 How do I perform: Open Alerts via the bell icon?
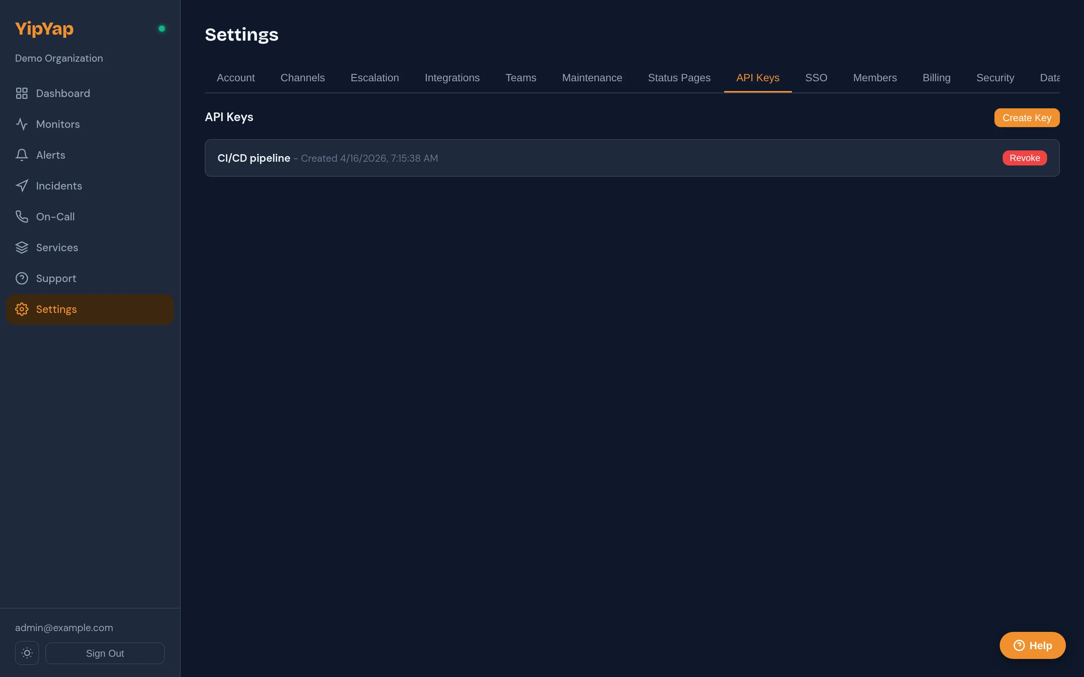point(21,155)
